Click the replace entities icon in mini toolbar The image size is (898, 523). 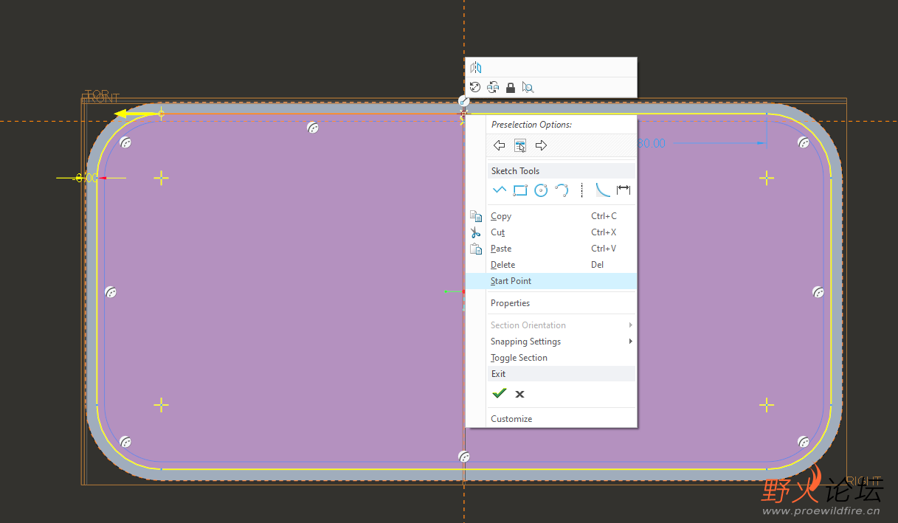pyautogui.click(x=493, y=87)
